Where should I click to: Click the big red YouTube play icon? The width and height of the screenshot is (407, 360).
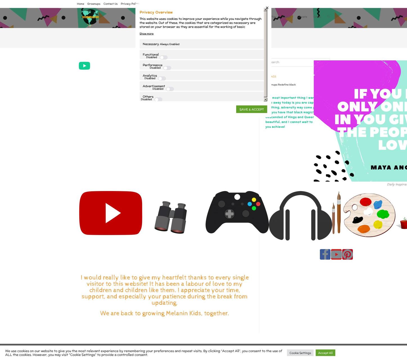coord(111,213)
